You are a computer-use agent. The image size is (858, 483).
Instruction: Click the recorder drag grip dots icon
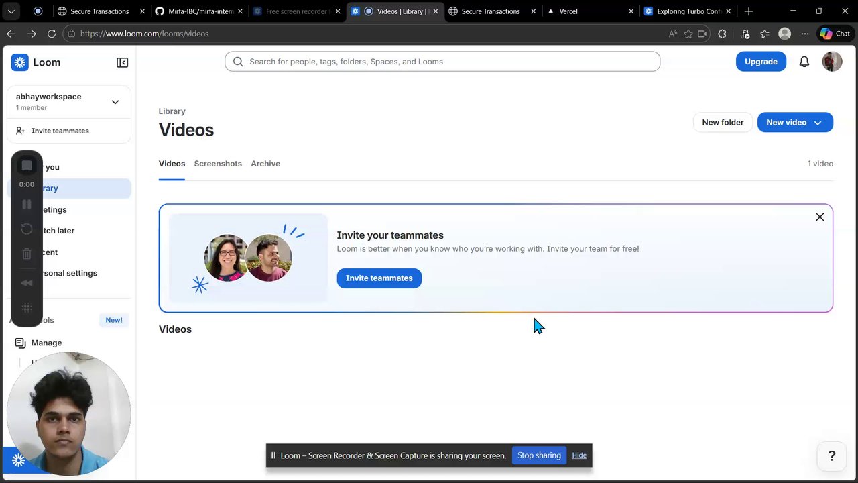point(27,308)
